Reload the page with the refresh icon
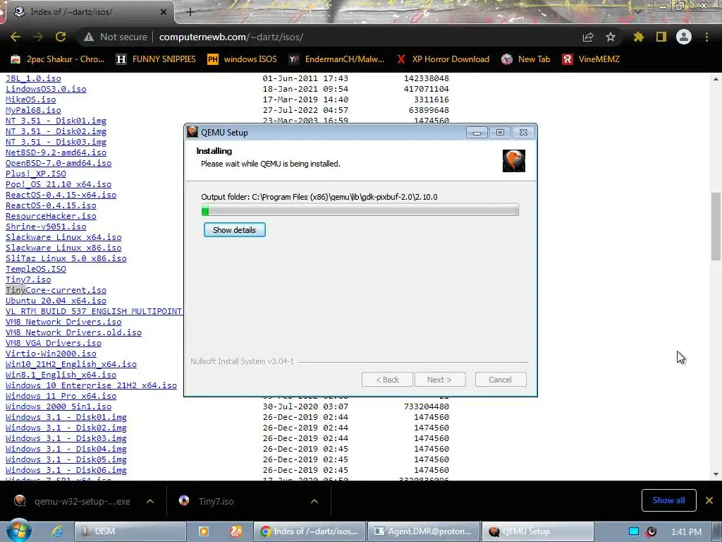The image size is (722, 542). pos(61,37)
